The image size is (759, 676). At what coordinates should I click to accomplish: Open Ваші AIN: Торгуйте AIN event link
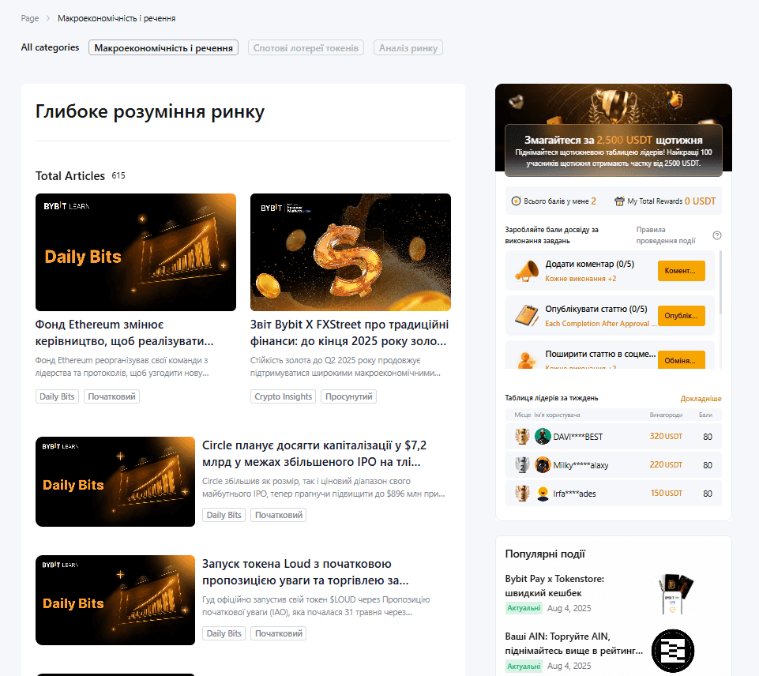(x=573, y=643)
